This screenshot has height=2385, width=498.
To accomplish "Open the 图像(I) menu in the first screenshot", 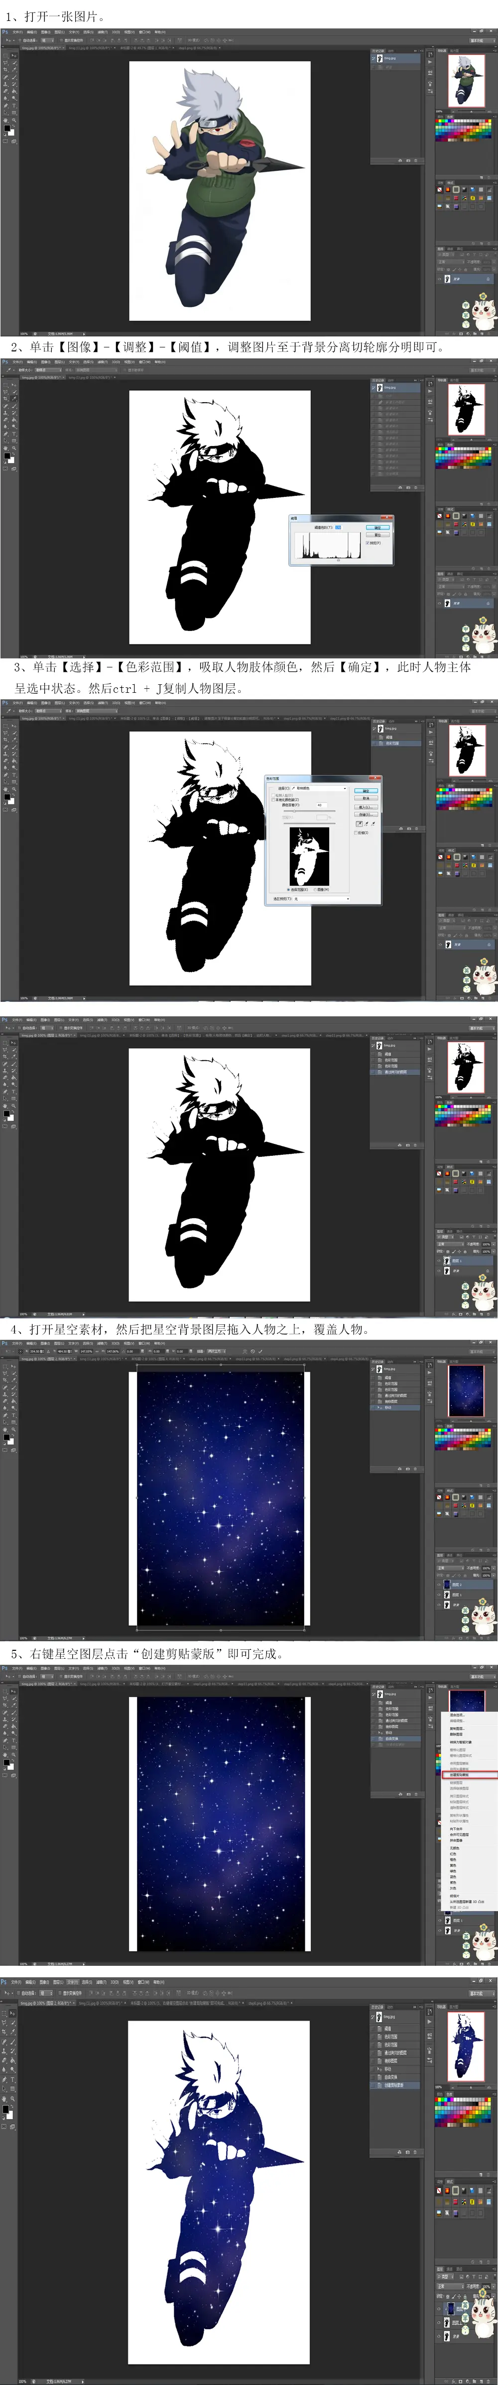I will point(45,31).
